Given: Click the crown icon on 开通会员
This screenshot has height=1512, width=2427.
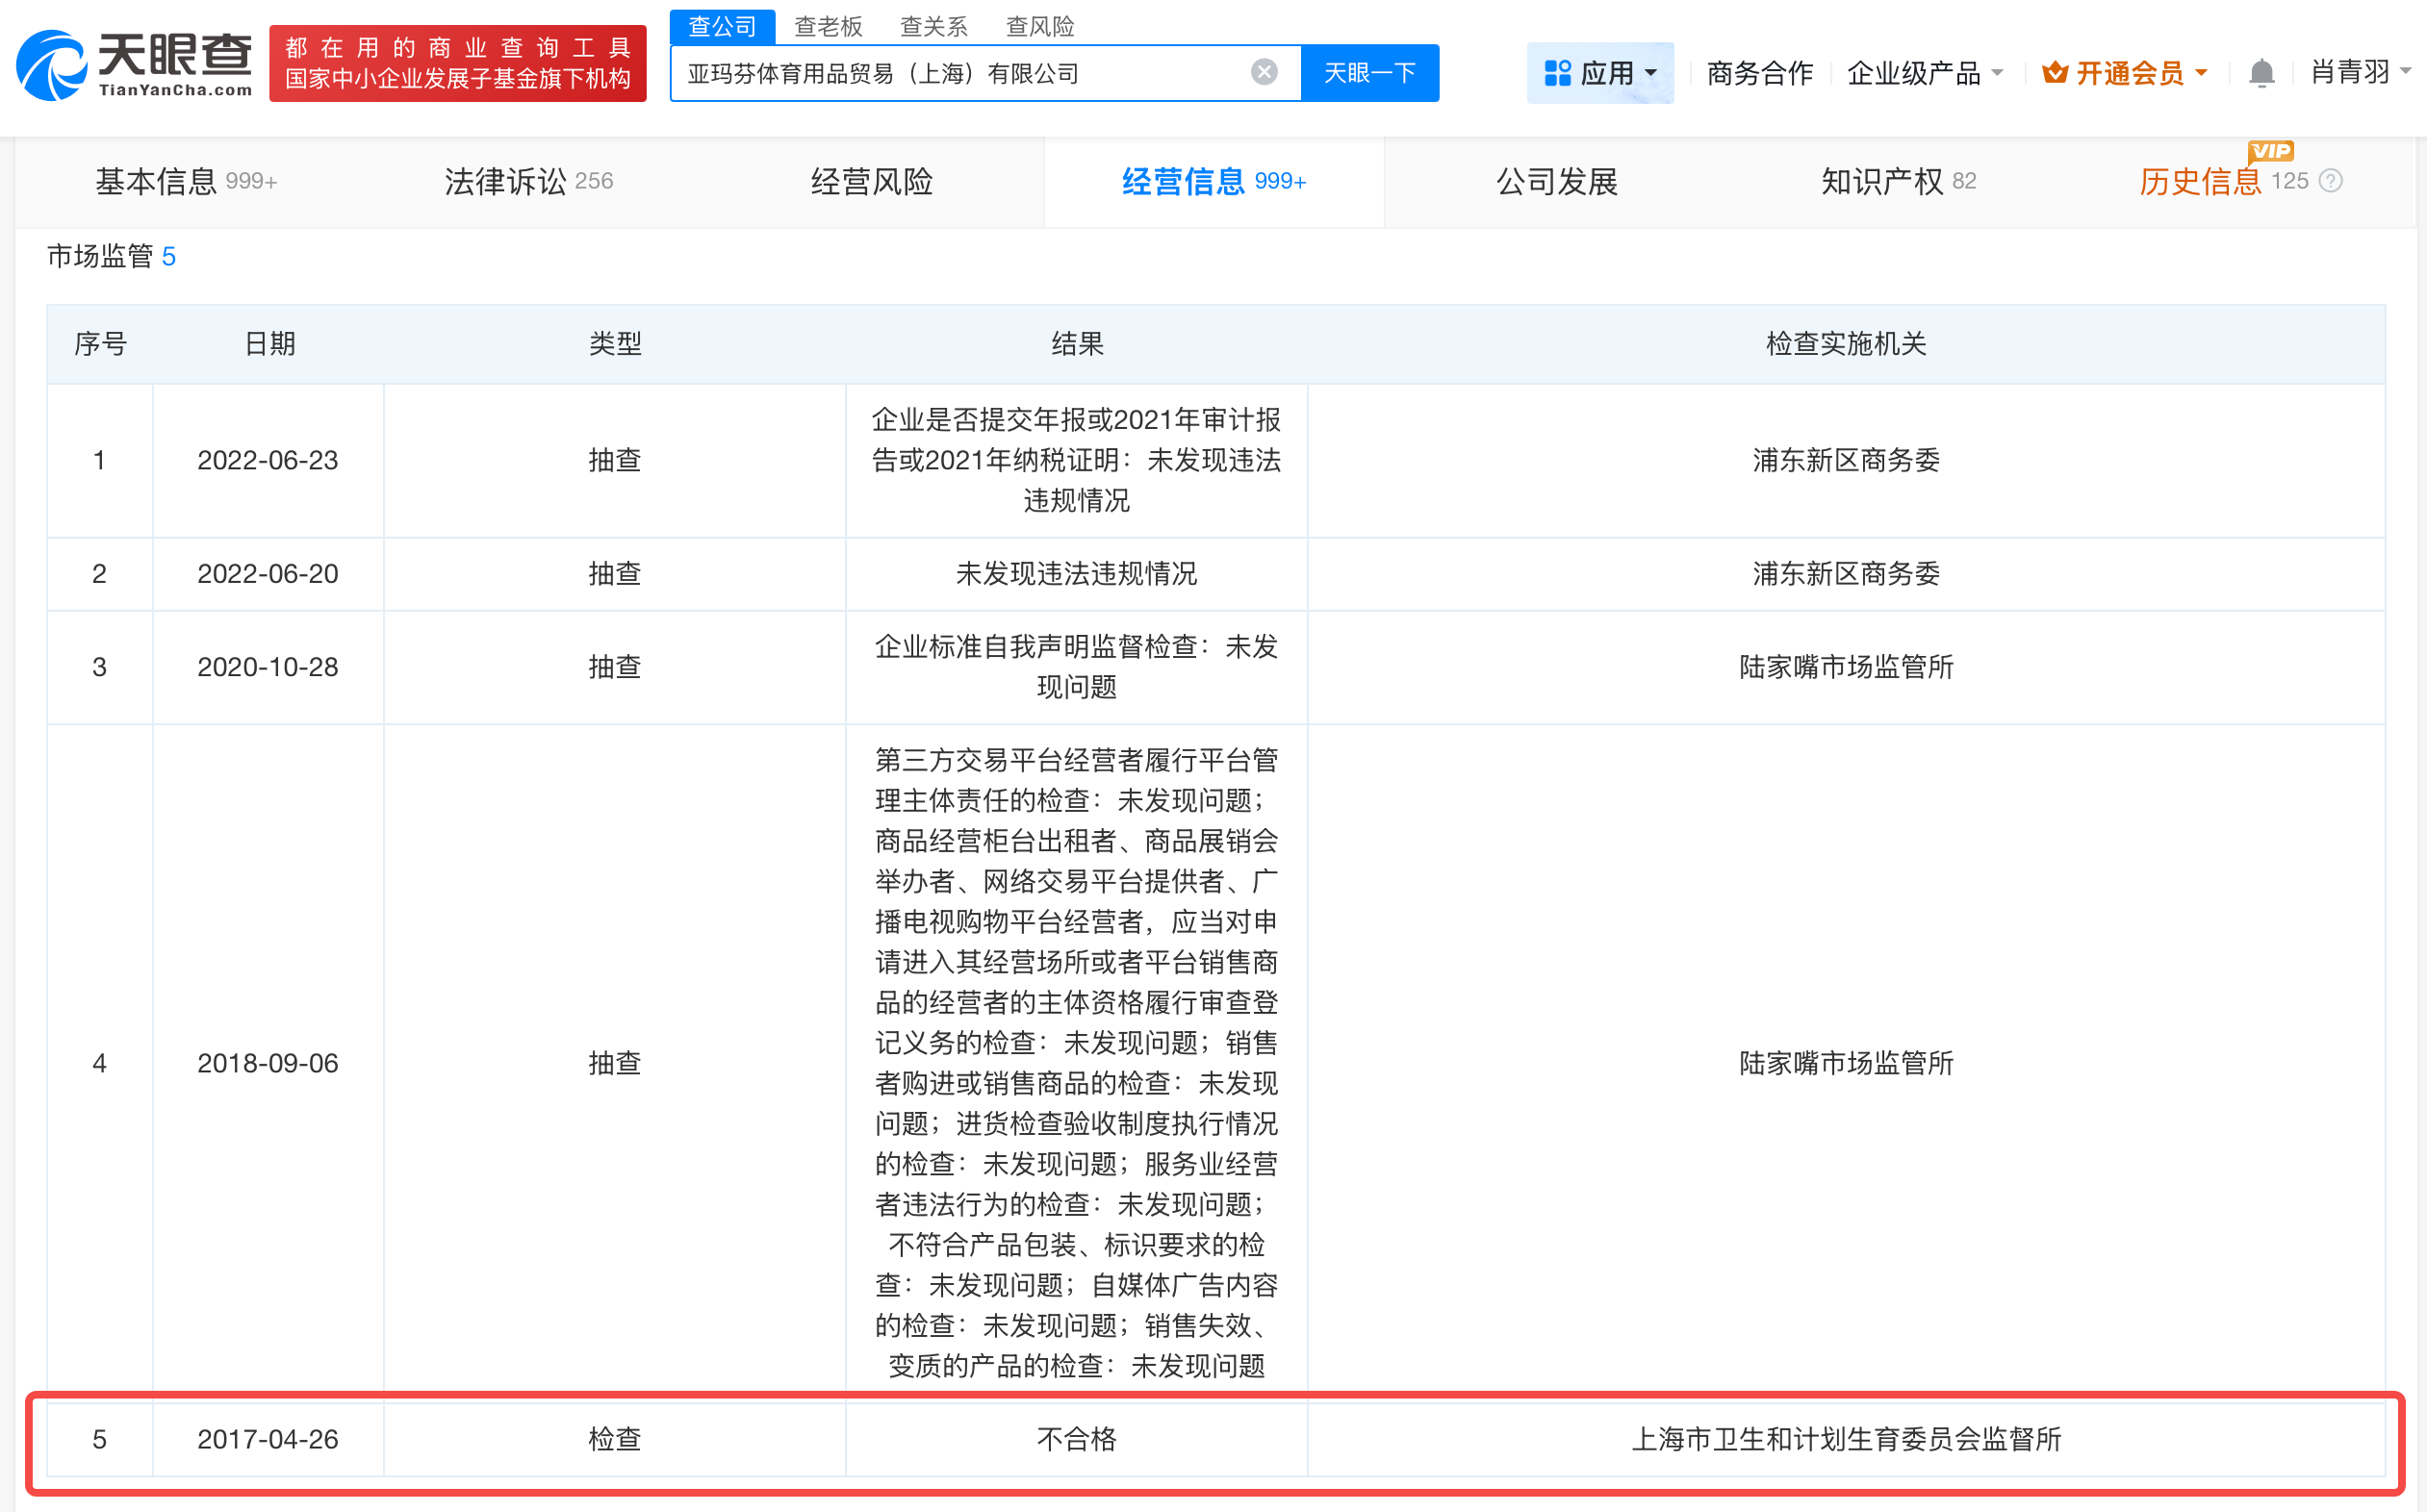Looking at the screenshot, I should click(x=2054, y=71).
